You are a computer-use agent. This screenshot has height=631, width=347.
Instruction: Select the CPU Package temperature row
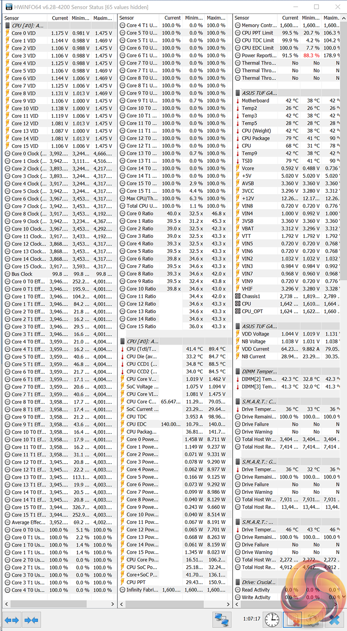(x=287, y=138)
